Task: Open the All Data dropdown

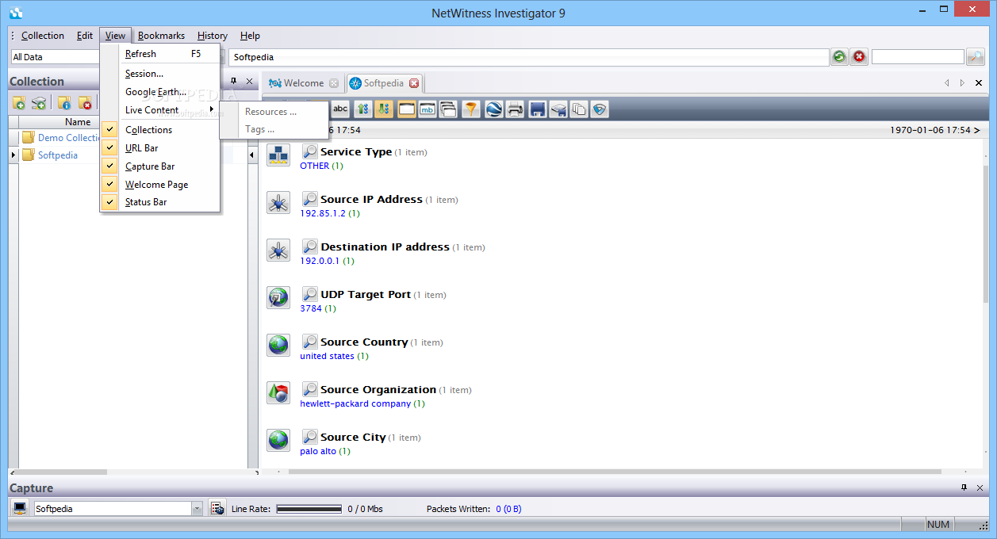Action: click(56, 57)
